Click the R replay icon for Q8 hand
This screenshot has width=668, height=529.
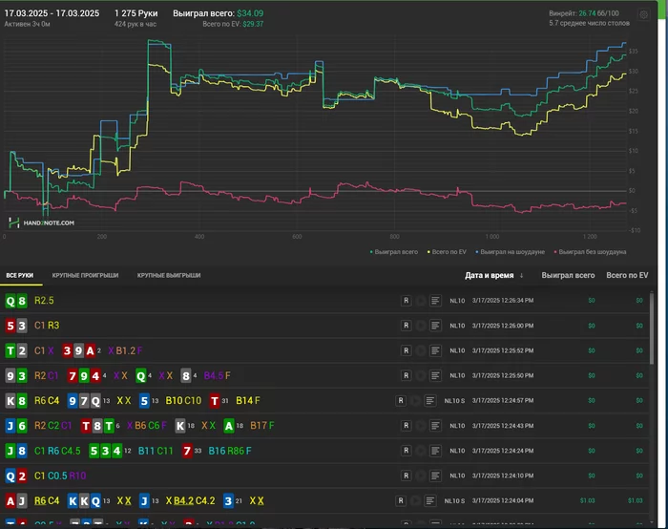(406, 300)
